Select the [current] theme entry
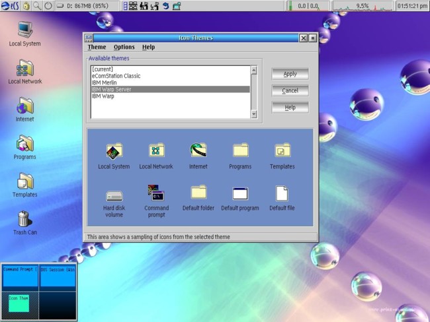 coord(171,69)
